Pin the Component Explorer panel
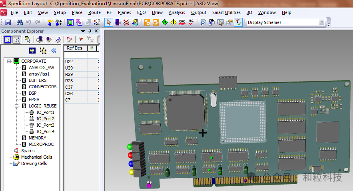 [x=90, y=31]
